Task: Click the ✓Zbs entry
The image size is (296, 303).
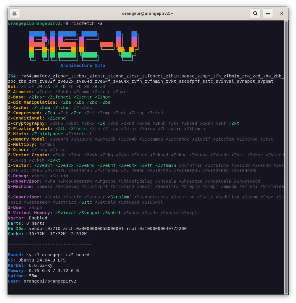Action: click(105, 102)
